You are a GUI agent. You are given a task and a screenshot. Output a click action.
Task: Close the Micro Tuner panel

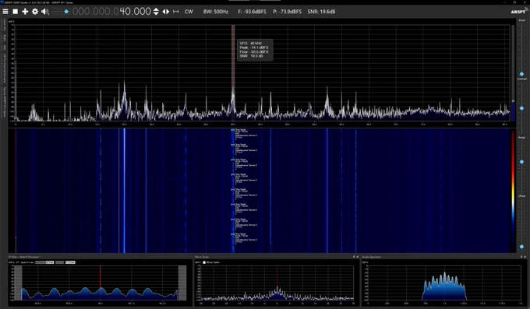tap(358, 257)
